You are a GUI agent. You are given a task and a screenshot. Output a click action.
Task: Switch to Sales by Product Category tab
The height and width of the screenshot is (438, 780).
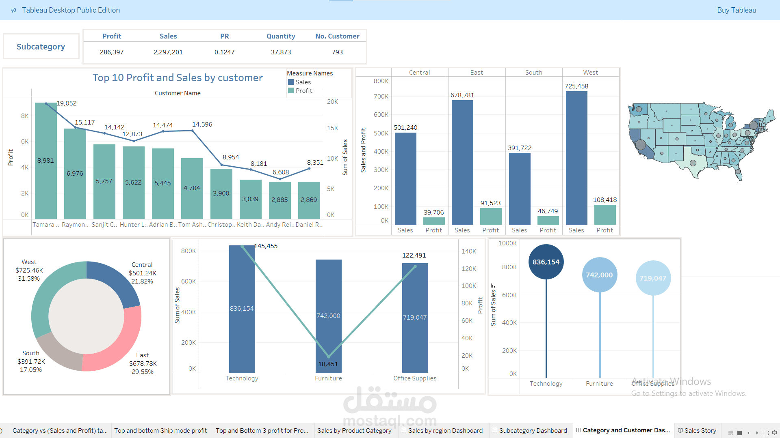point(354,430)
